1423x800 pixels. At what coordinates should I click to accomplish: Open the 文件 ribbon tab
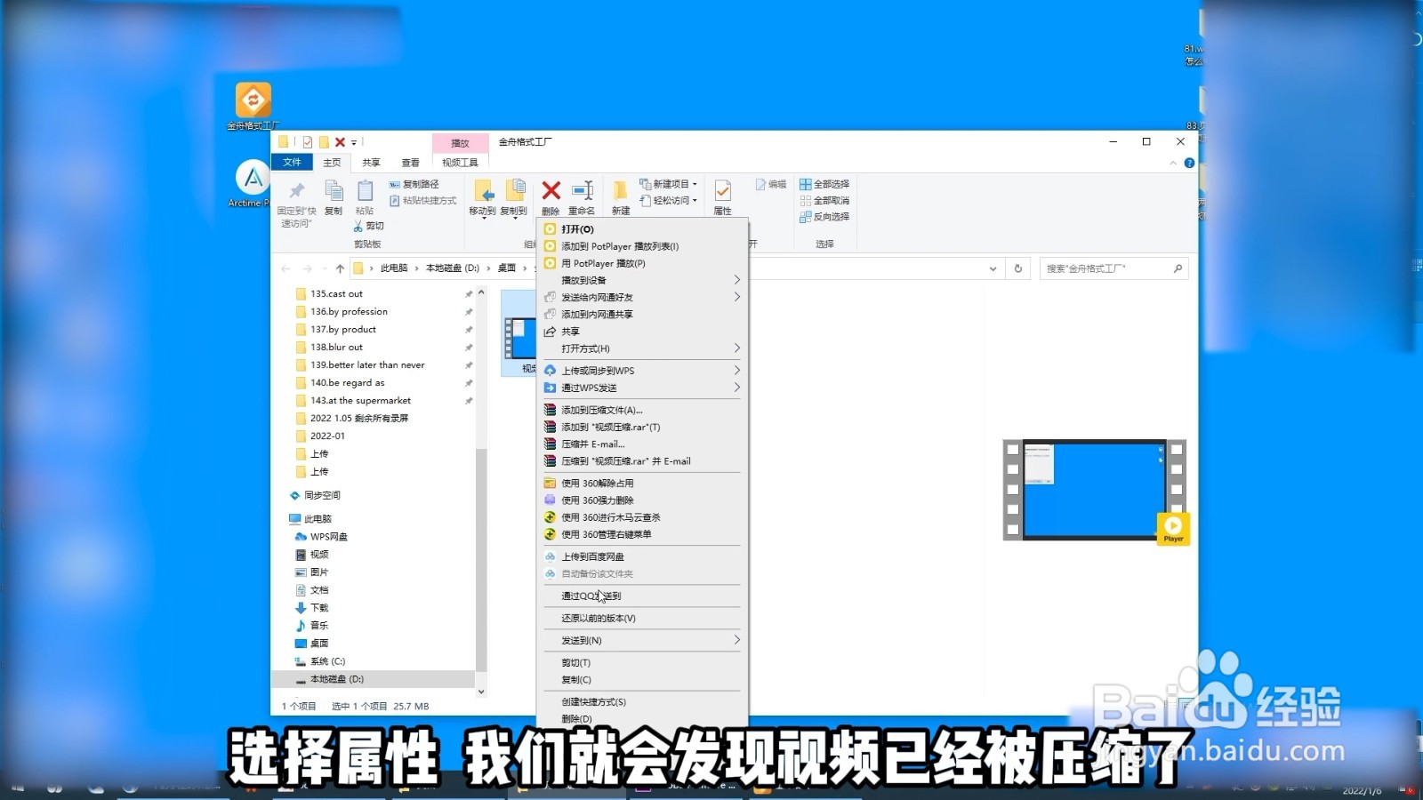pyautogui.click(x=292, y=162)
